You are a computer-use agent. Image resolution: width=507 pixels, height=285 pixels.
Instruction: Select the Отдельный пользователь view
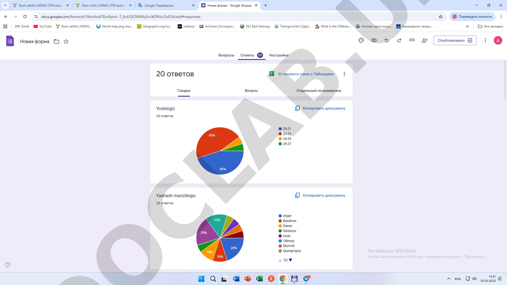pyautogui.click(x=319, y=91)
